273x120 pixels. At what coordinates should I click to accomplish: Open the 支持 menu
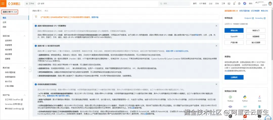click(217, 4)
